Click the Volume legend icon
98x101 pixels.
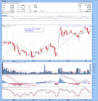click(x=3, y=63)
